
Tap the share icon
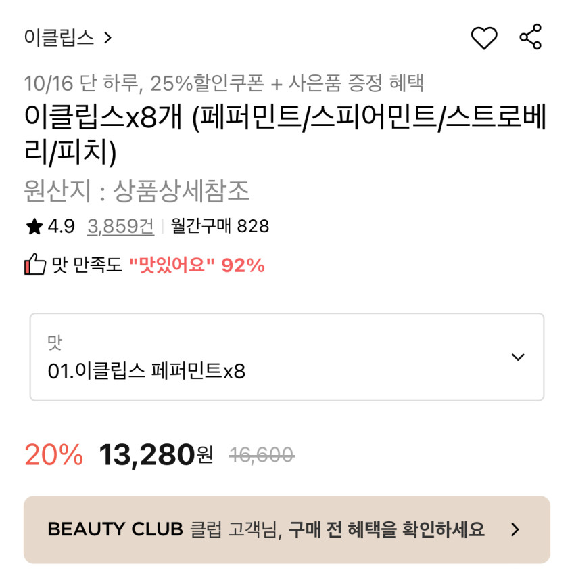click(531, 37)
